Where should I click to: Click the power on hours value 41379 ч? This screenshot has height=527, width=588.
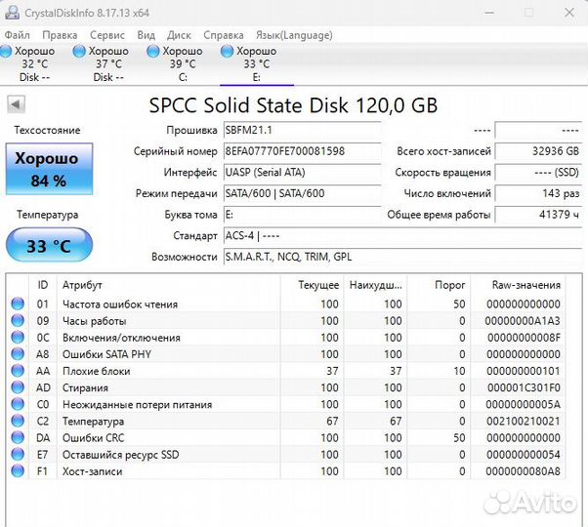[x=538, y=215]
